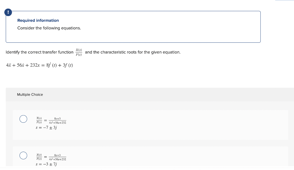Click the left side 4ẍ + 56ẋ + 232x
This screenshot has width=294, height=170.
[22, 65]
